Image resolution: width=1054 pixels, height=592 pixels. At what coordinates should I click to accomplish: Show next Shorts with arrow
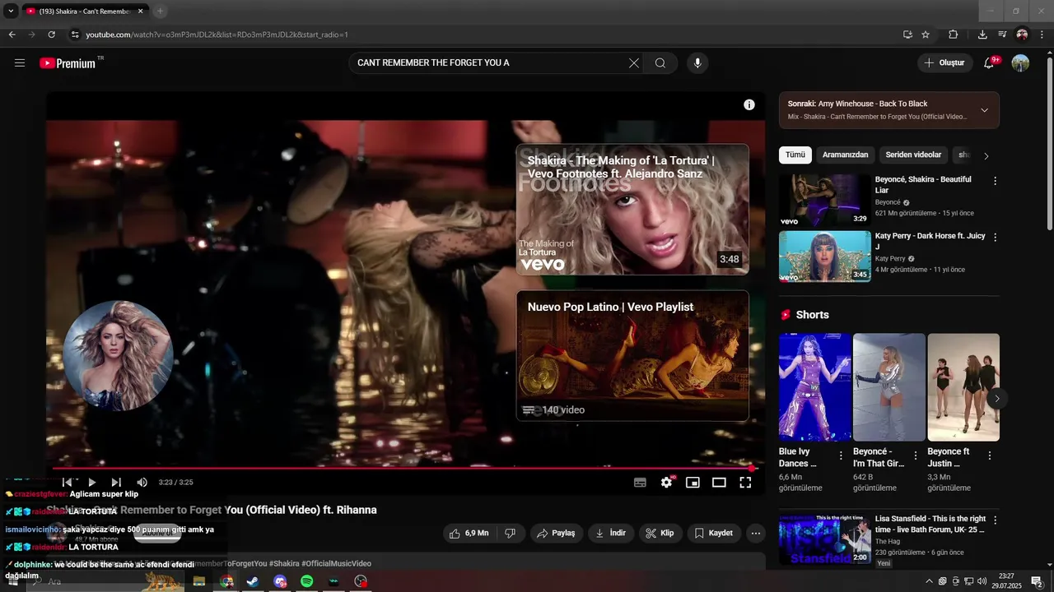tap(997, 399)
